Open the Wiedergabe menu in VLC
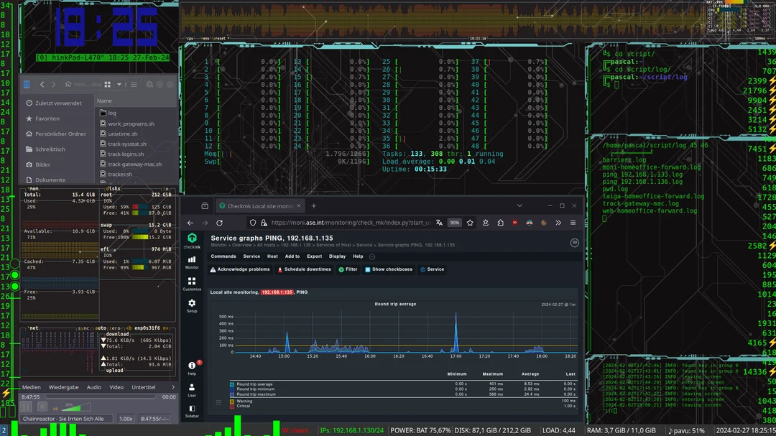 tap(63, 386)
